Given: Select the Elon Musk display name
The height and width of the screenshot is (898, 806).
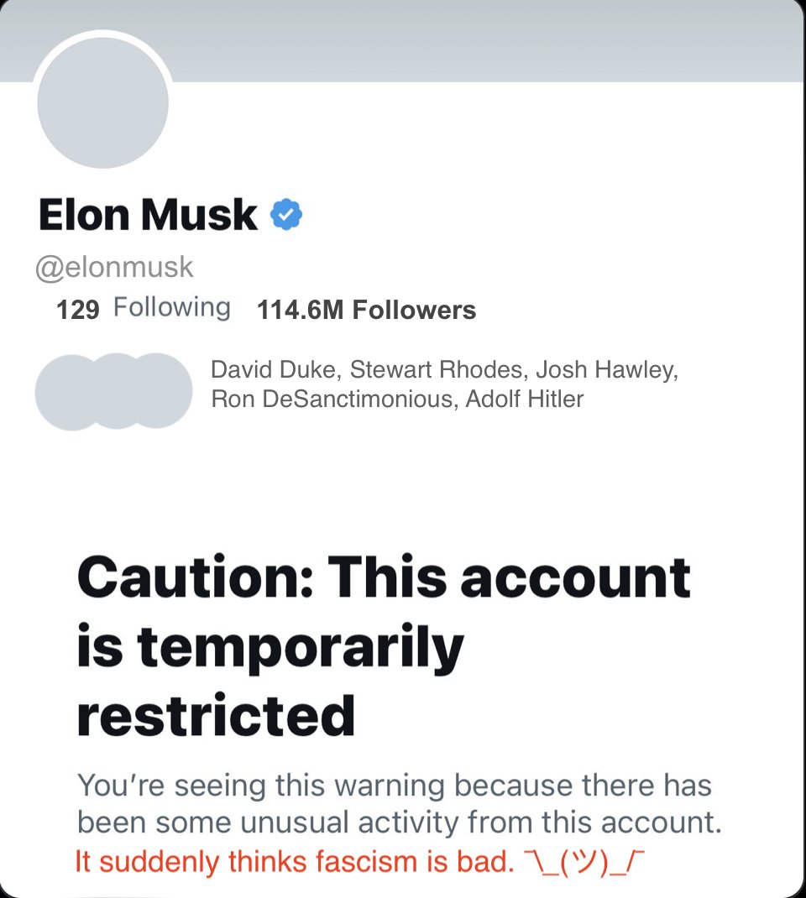Looking at the screenshot, I should 148,215.
